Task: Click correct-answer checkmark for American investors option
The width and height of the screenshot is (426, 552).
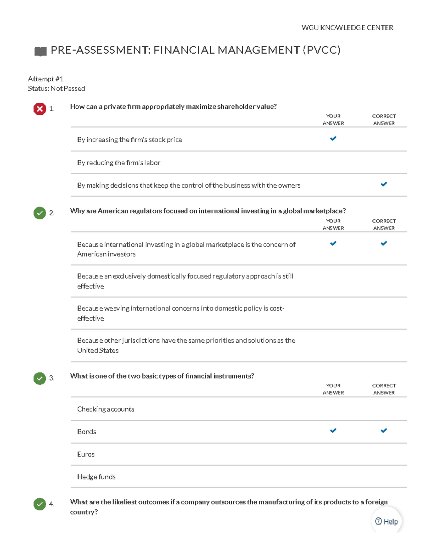Action: pyautogui.click(x=384, y=243)
